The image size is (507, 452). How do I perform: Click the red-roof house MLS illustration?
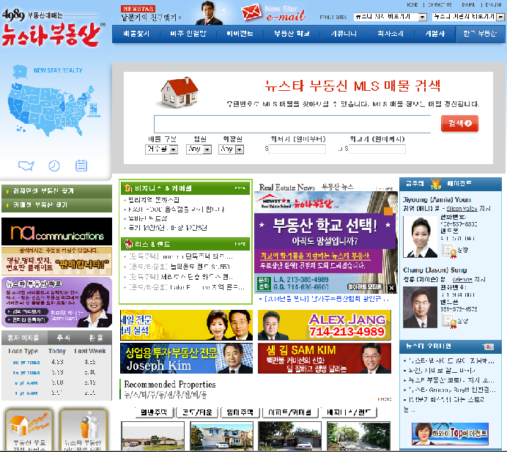(x=179, y=92)
